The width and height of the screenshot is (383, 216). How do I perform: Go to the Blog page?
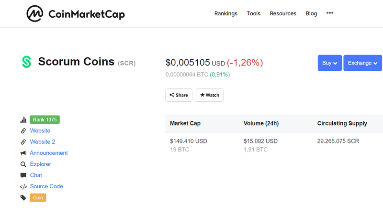click(312, 14)
